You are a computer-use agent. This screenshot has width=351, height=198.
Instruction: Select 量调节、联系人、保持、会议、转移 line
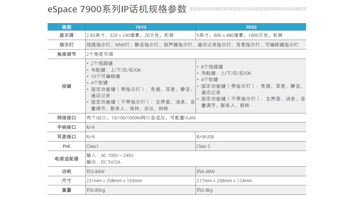(130, 108)
